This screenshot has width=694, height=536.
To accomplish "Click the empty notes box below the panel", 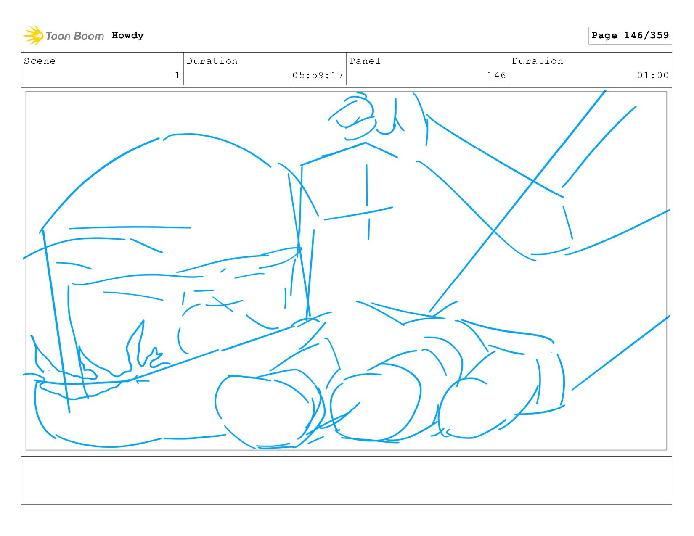I will [346, 481].
